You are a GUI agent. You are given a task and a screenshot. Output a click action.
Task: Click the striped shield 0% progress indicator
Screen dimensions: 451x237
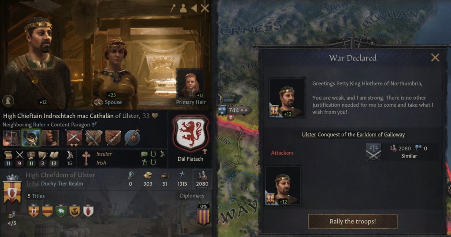[x=203, y=213]
